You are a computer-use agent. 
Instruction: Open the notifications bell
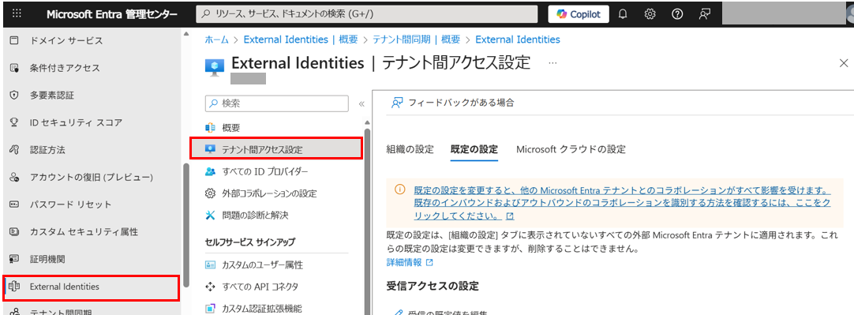(x=623, y=15)
